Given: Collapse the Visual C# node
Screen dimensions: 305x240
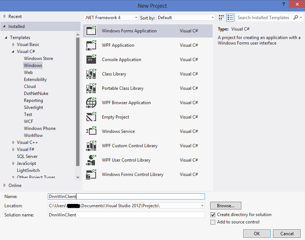Looking at the screenshot, I should (x=13, y=52).
